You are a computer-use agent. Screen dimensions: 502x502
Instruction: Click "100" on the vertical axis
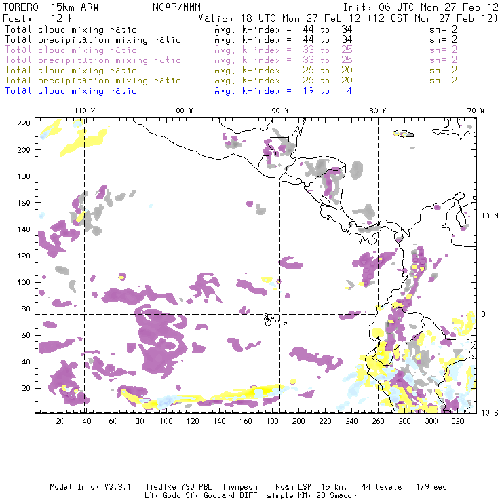point(24,282)
